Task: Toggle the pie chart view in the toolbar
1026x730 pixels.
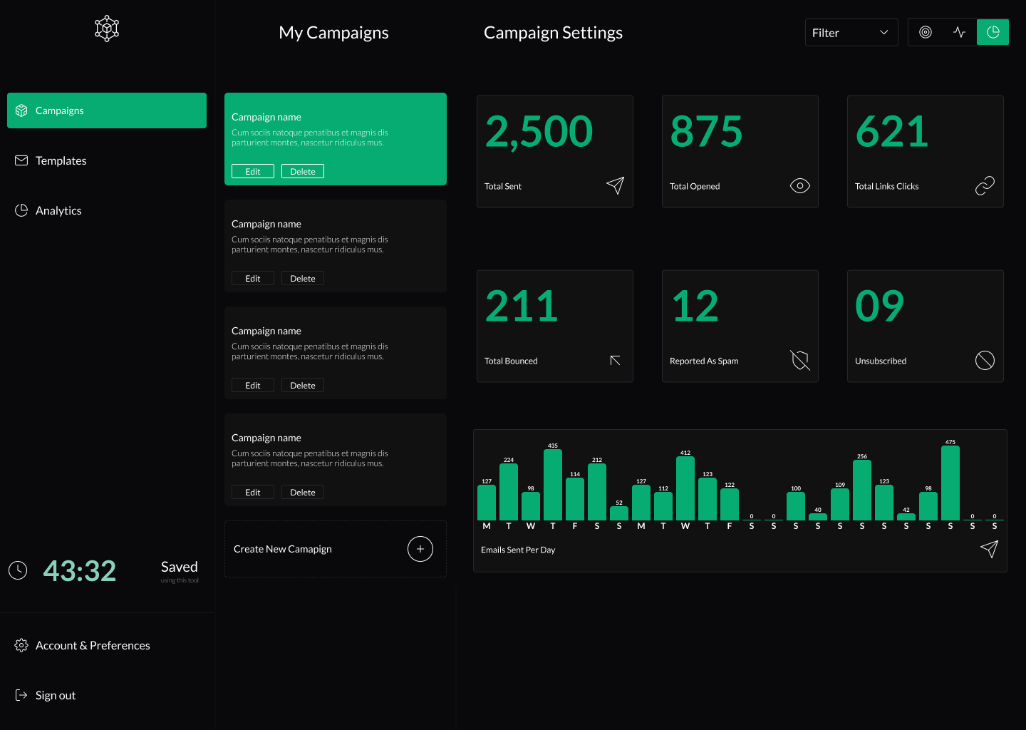Action: click(993, 32)
